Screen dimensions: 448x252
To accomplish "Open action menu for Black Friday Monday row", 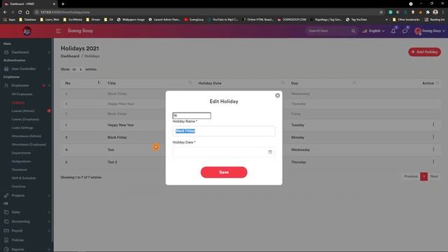I will pos(433,137).
